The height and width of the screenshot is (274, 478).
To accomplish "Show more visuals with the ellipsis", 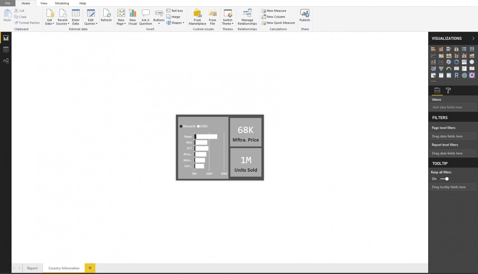I will click(x=433, y=81).
